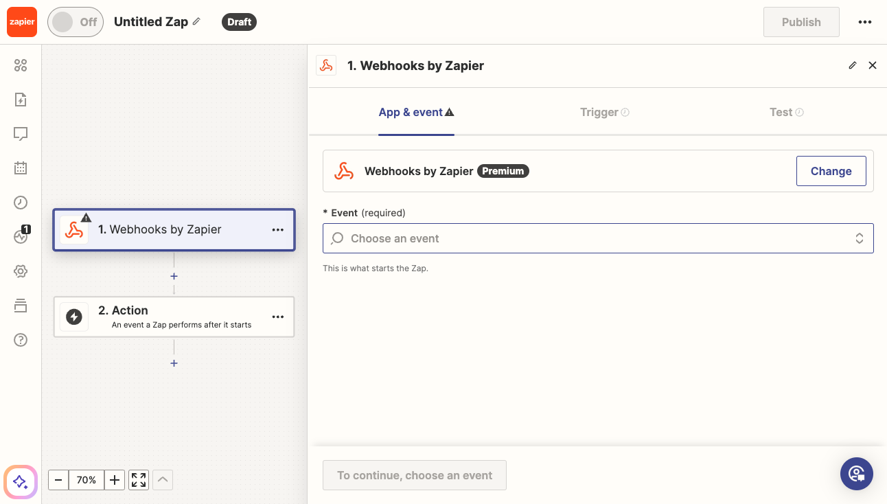This screenshot has width=887, height=504.
Task: Click the 70% zoom level field
Action: 87,480
